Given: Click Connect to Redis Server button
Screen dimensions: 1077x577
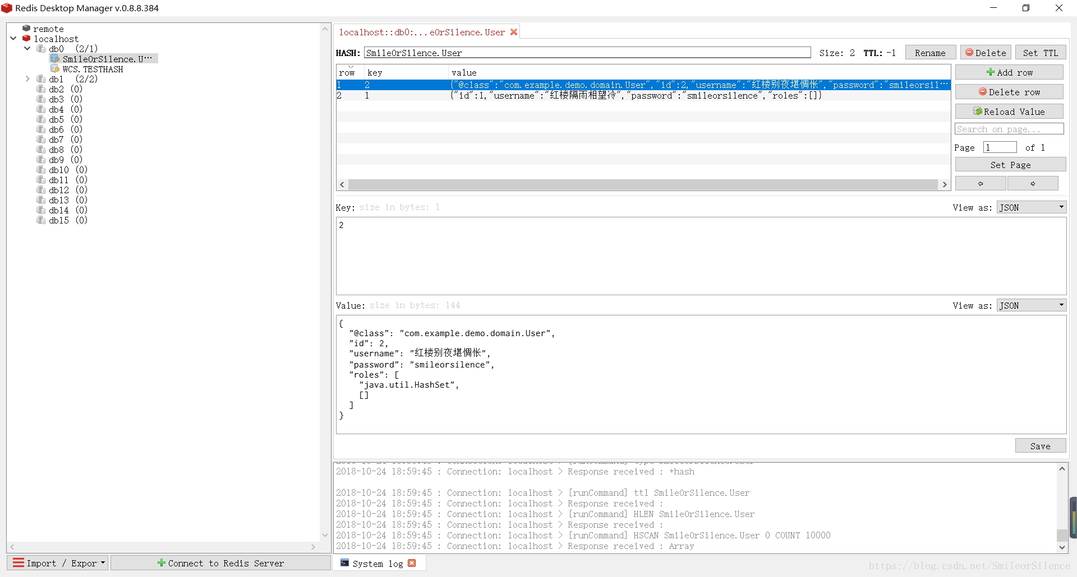Looking at the screenshot, I should pos(220,563).
